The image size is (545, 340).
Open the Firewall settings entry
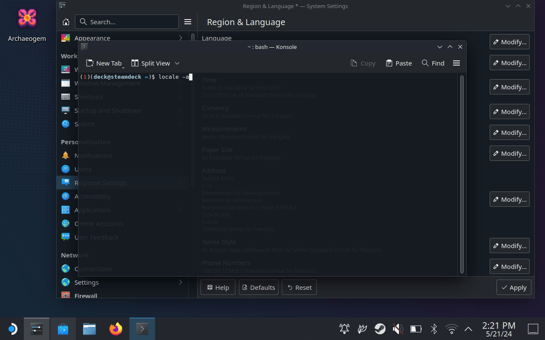pos(122,295)
